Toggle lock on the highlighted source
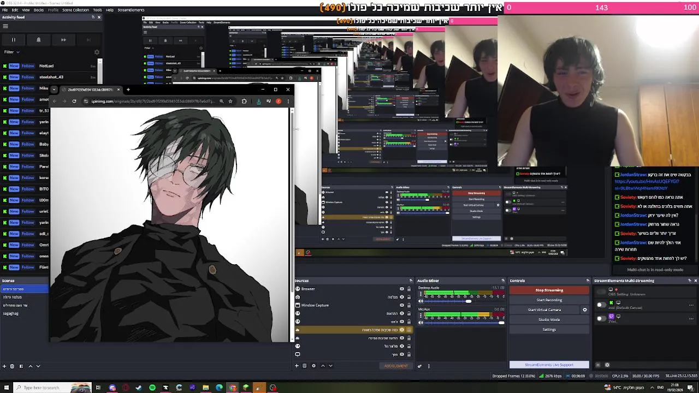699x393 pixels. (x=408, y=330)
